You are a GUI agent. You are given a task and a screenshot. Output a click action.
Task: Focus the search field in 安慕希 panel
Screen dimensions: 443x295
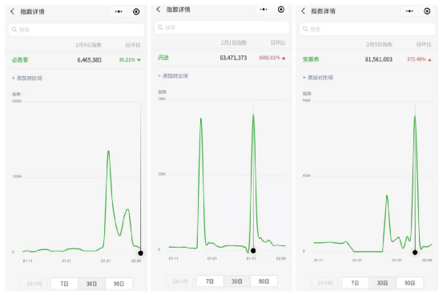367,29
